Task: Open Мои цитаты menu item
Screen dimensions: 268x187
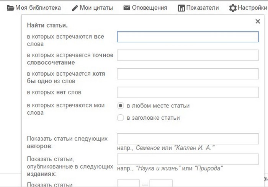Action: coord(96,8)
